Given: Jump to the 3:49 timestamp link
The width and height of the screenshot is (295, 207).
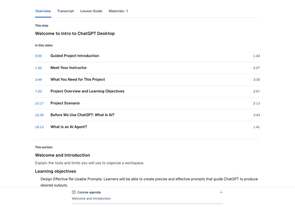Looking at the screenshot, I should (38, 80).
